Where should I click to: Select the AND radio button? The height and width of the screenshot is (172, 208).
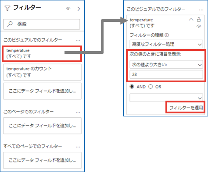click(132, 87)
